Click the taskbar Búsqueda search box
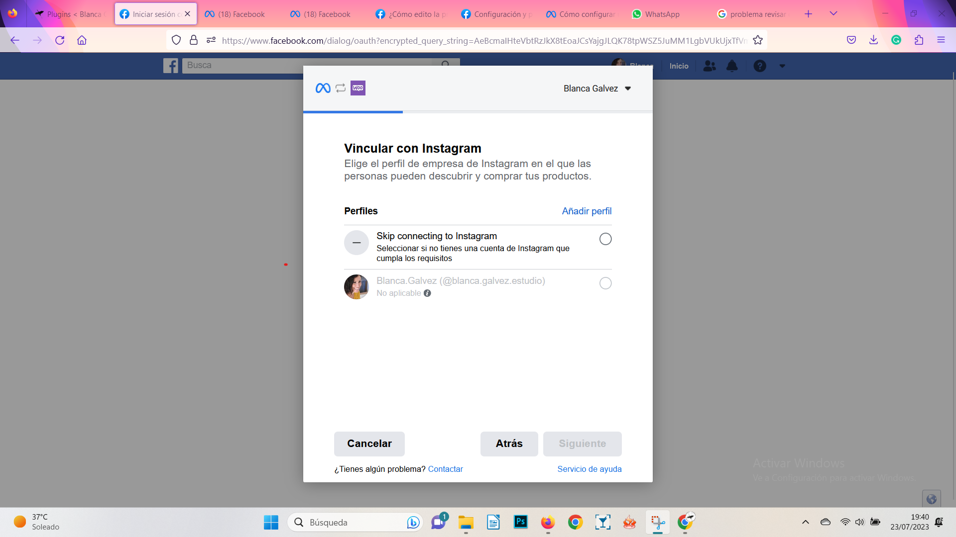The image size is (956, 537). pyautogui.click(x=355, y=522)
